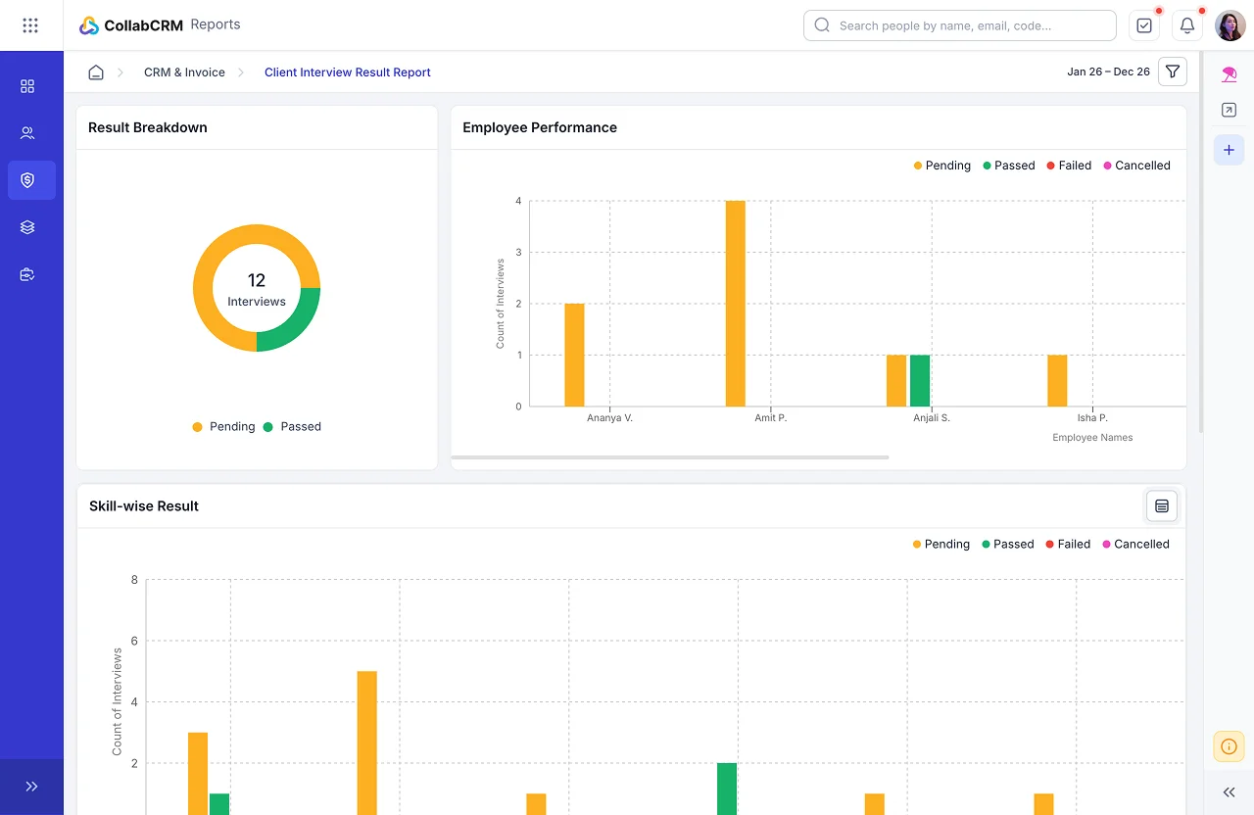Click Client Interview Result Report breadcrumb

(348, 72)
